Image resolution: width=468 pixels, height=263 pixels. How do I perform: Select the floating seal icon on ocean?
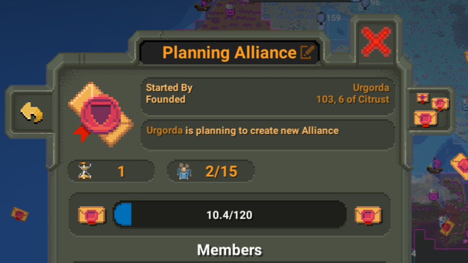click(20, 214)
